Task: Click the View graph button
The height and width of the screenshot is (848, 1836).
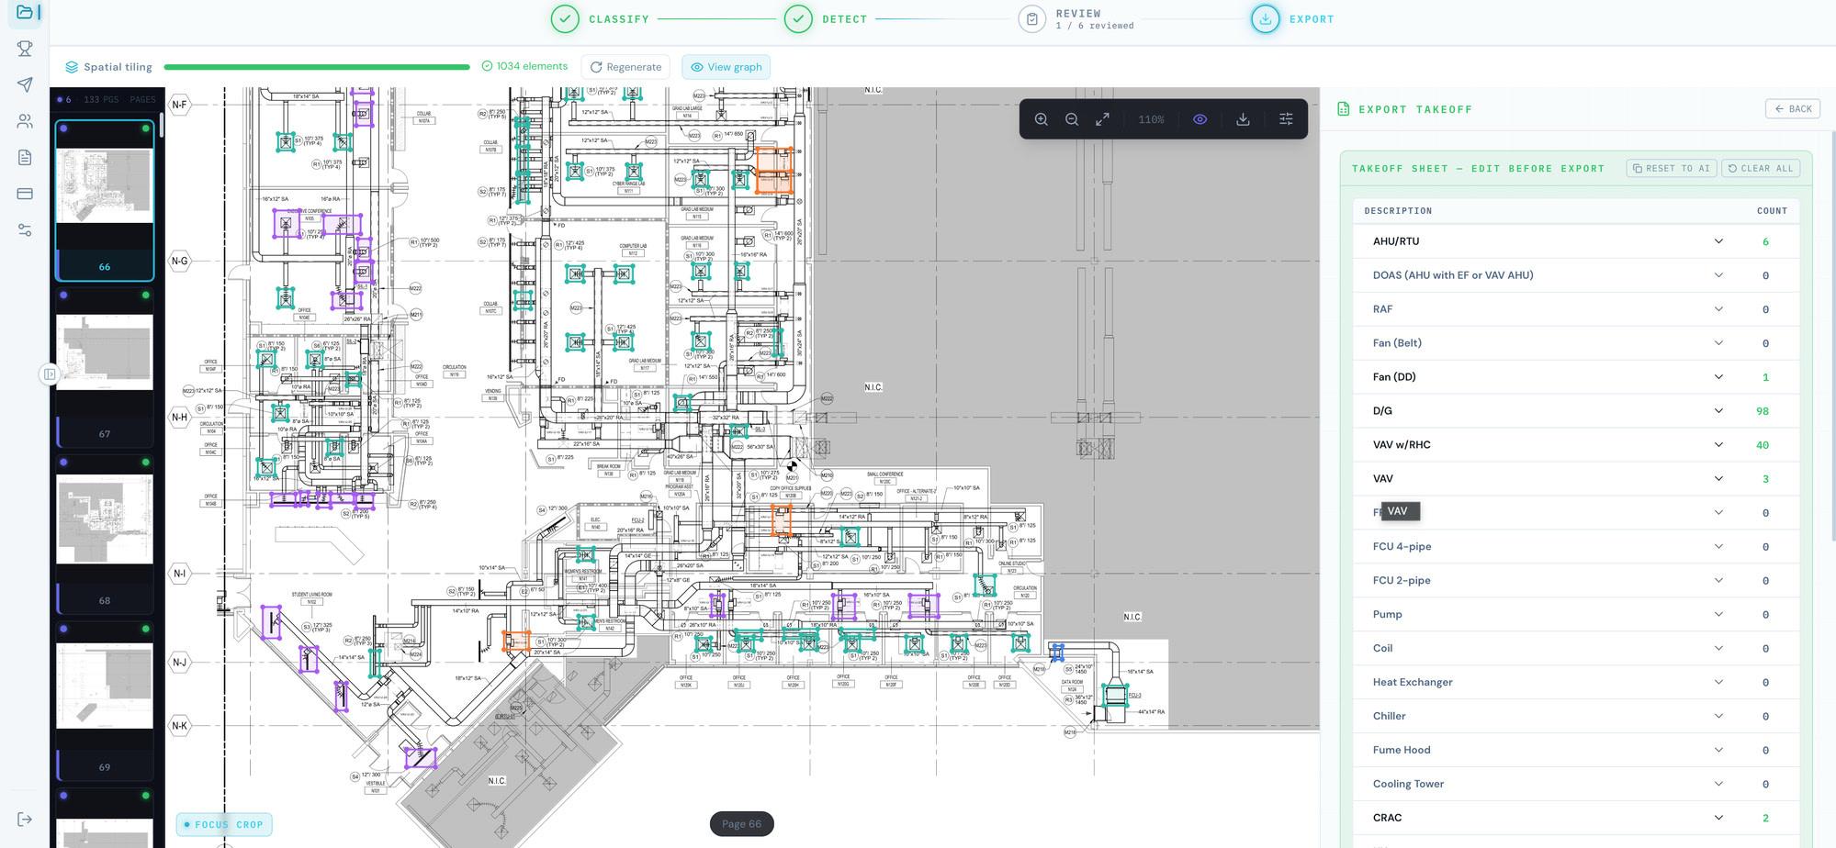Action: point(726,67)
